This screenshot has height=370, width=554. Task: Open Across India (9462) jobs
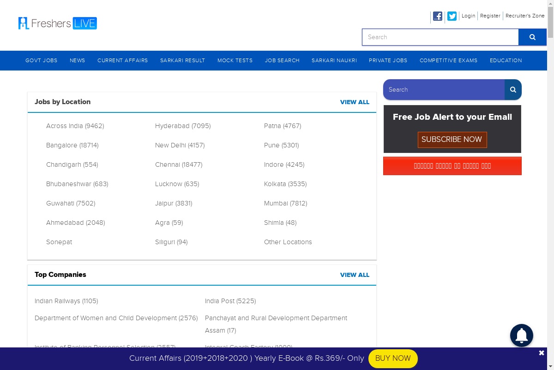[75, 126]
